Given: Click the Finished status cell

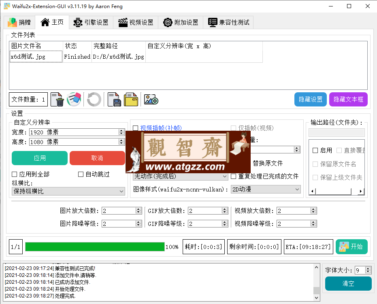Looking at the screenshot, I should 77,57.
